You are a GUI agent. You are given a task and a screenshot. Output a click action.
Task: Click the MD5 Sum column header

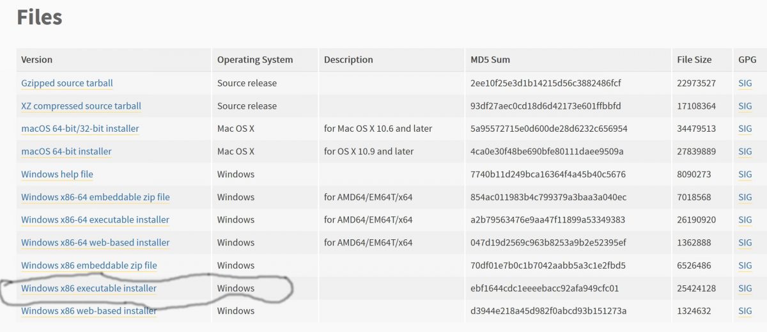(490, 59)
